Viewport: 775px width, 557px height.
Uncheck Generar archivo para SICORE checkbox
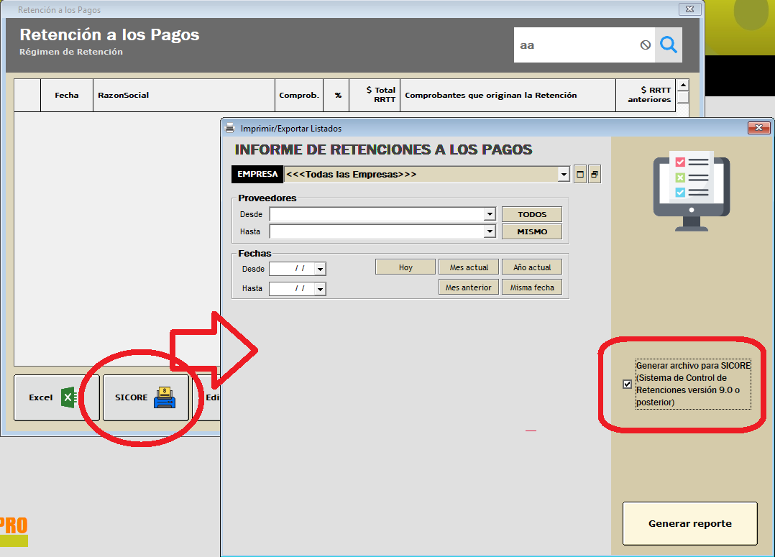click(627, 385)
